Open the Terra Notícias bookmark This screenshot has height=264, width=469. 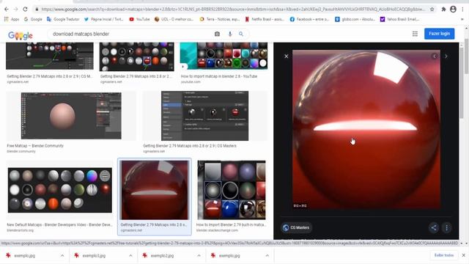coord(220,19)
